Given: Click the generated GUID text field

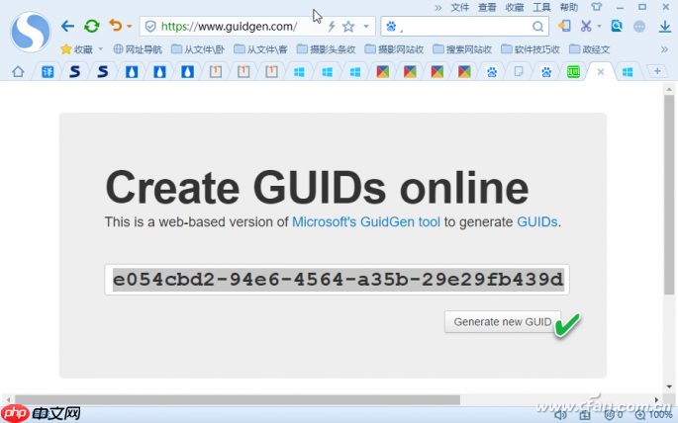Looking at the screenshot, I should tap(337, 281).
